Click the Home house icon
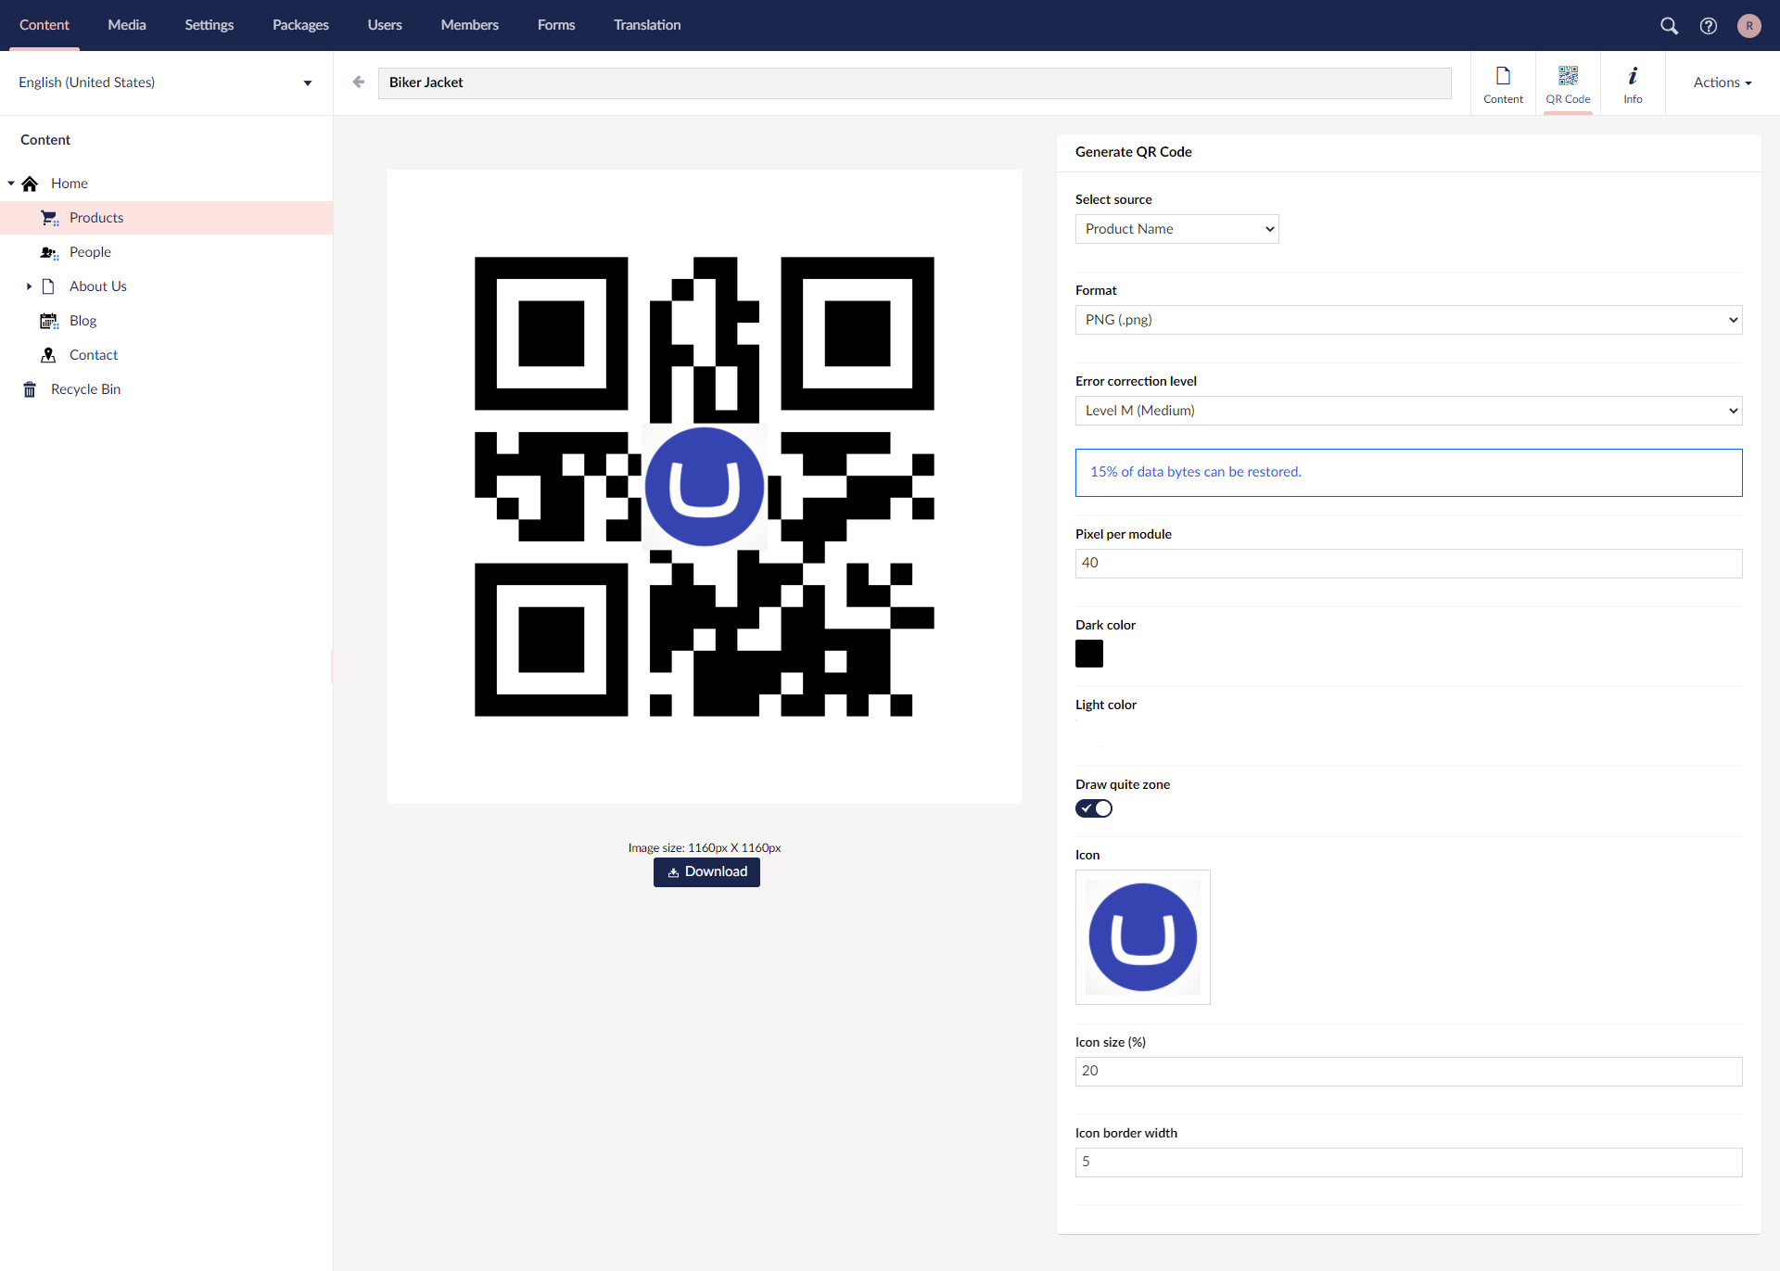Image resolution: width=1780 pixels, height=1271 pixels. (30, 184)
